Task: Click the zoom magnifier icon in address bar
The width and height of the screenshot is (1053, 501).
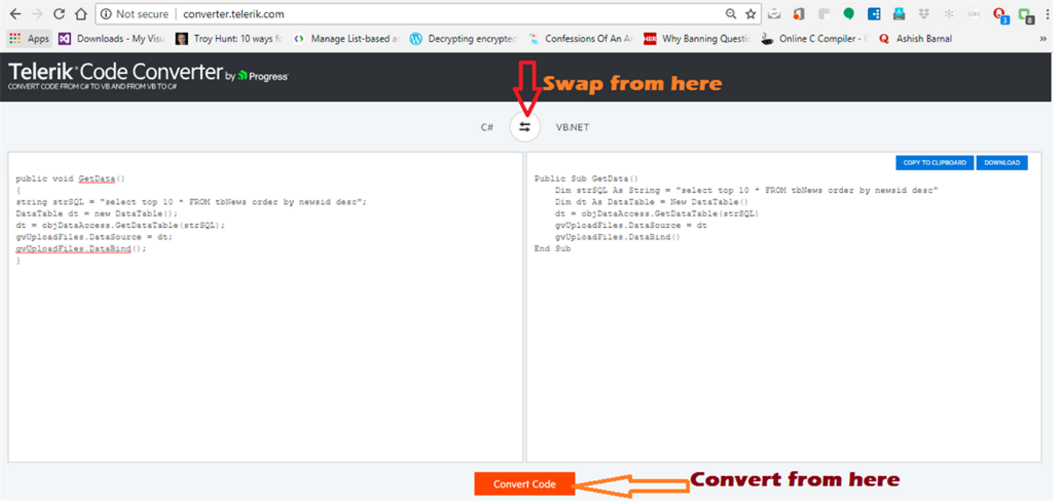Action: pyautogui.click(x=731, y=14)
